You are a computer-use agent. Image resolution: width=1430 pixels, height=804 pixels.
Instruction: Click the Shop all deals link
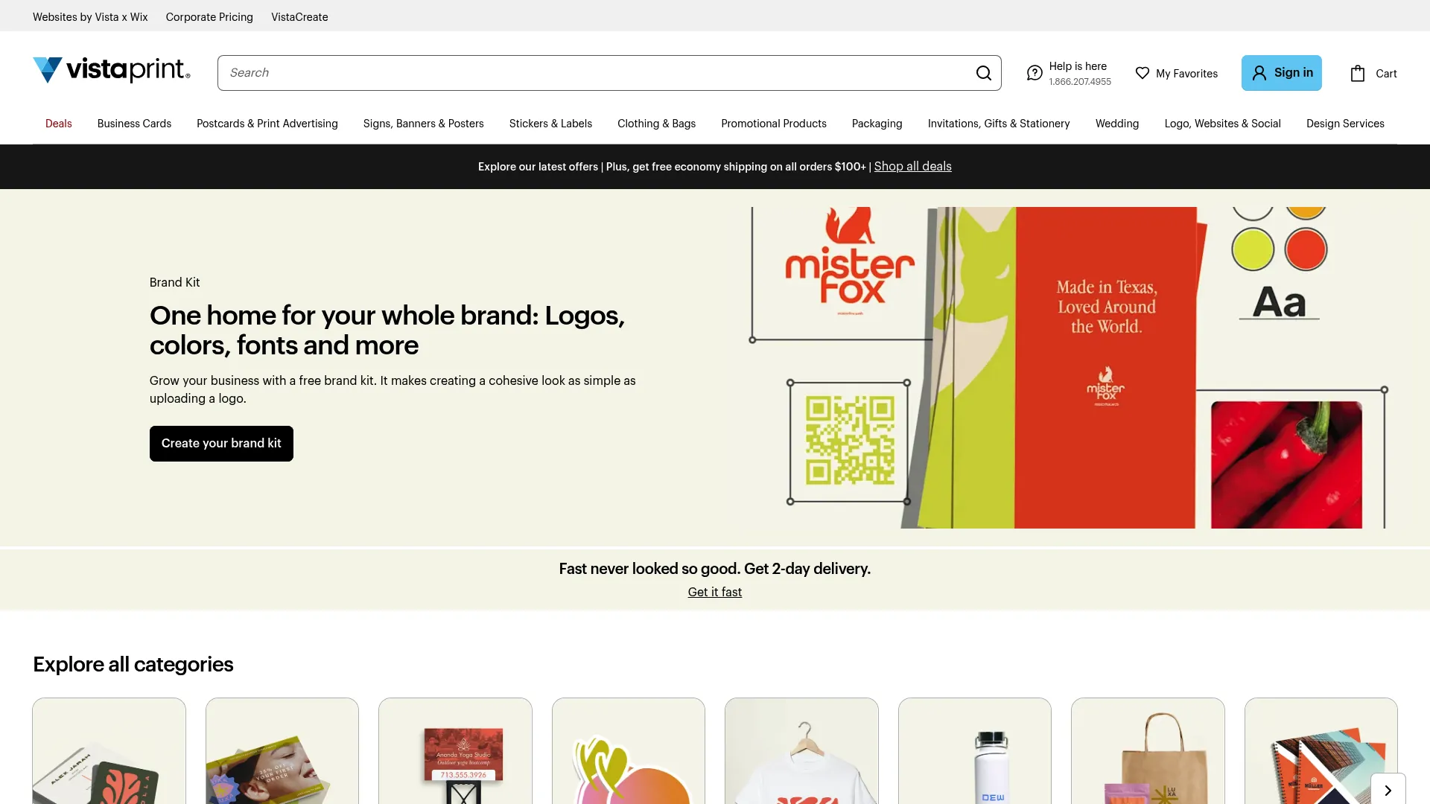pos(912,166)
